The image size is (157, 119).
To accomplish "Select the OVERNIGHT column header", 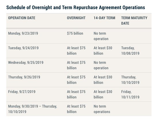I will 76,18.
